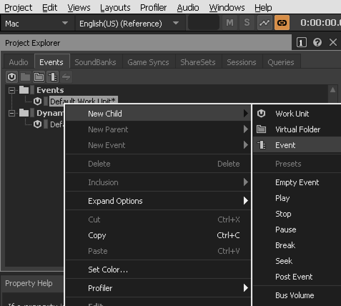Toggle the M mute button in toolbar

229,23
